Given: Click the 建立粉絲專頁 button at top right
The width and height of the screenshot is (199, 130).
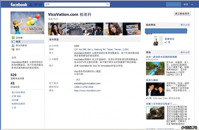Looking at the screenshot, I should click(x=182, y=14).
